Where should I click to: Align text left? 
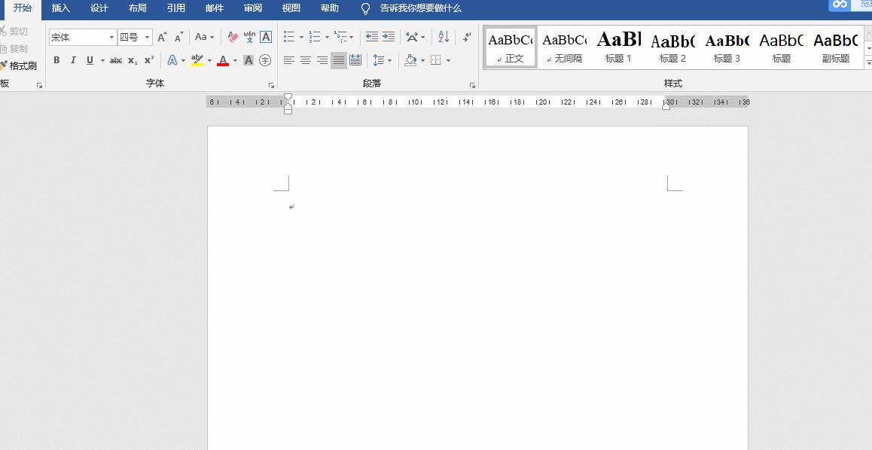click(288, 60)
